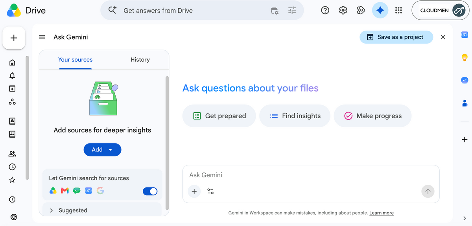Image resolution: width=472 pixels, height=226 pixels.
Task: Open Recent clock icon in sidebar
Action: coord(12,167)
